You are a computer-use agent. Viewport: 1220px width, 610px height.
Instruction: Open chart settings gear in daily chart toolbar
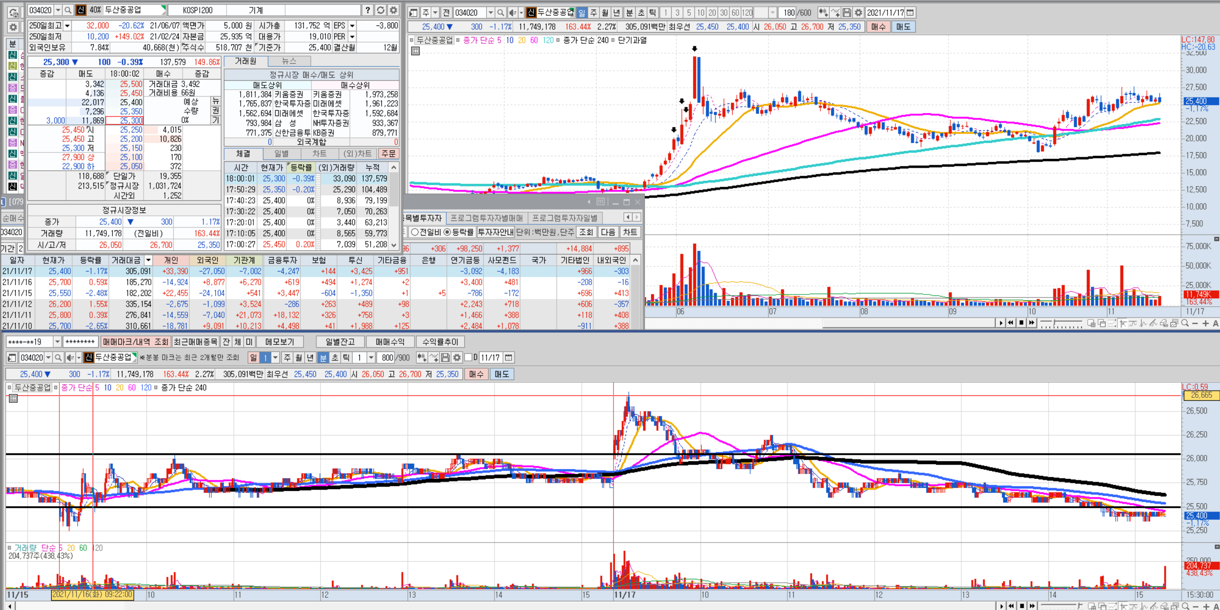(859, 13)
